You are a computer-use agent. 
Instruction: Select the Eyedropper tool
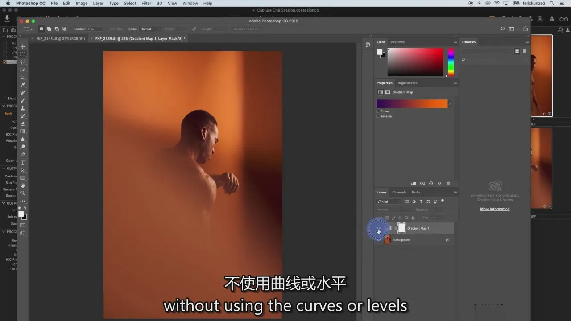point(23,85)
